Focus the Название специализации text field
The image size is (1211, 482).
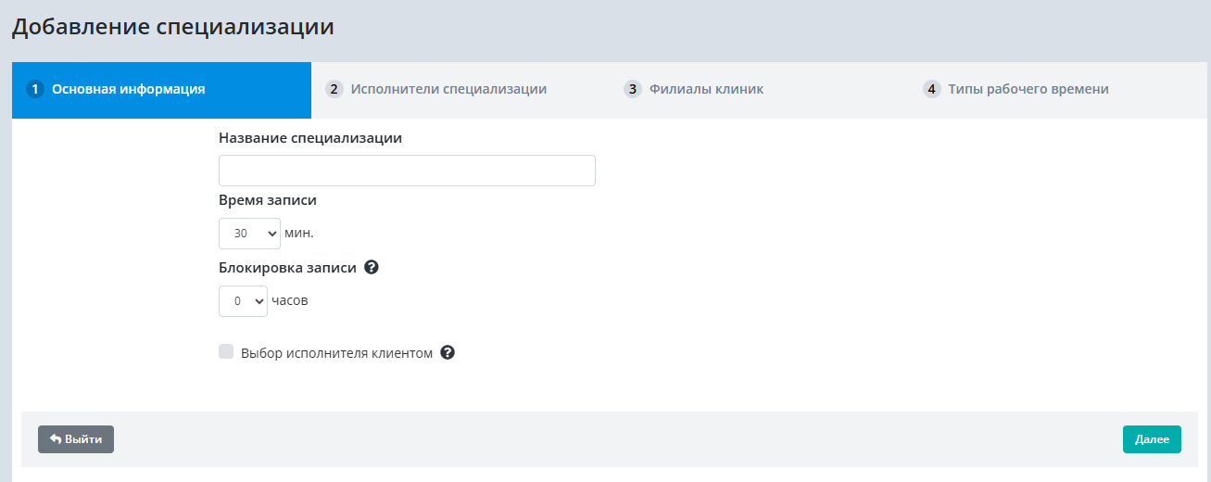point(407,171)
